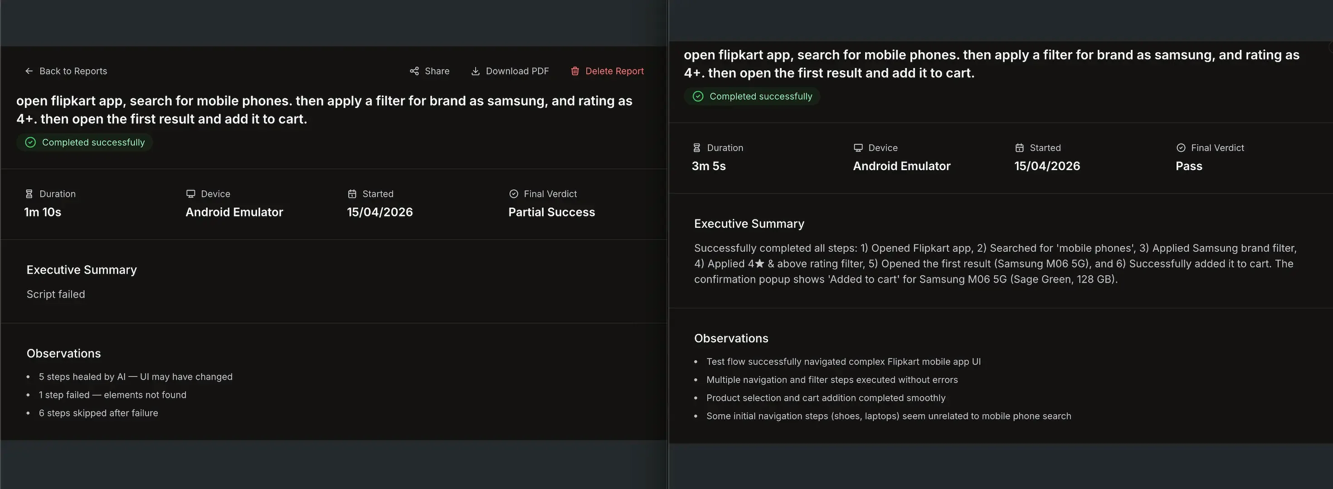
Task: Click Android Emulator in the Pass report
Action: click(x=902, y=166)
